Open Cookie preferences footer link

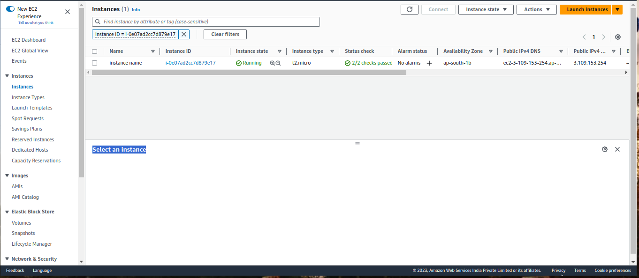[x=613, y=271]
